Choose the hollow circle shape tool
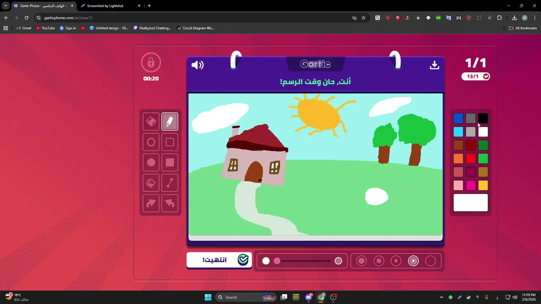The height and width of the screenshot is (304, 541). (x=151, y=142)
